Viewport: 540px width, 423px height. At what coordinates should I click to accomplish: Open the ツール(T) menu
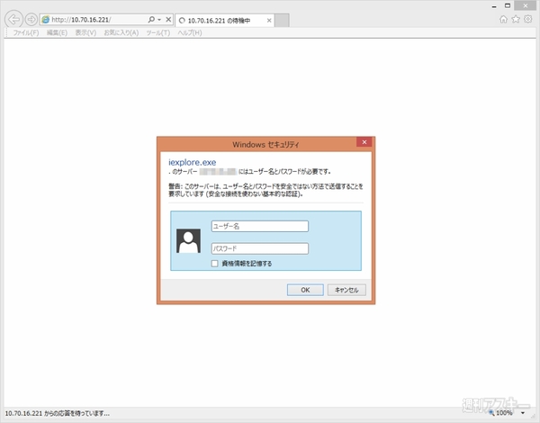tap(158, 32)
